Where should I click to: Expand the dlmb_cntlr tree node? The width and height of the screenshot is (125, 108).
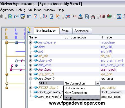pos(30,61)
